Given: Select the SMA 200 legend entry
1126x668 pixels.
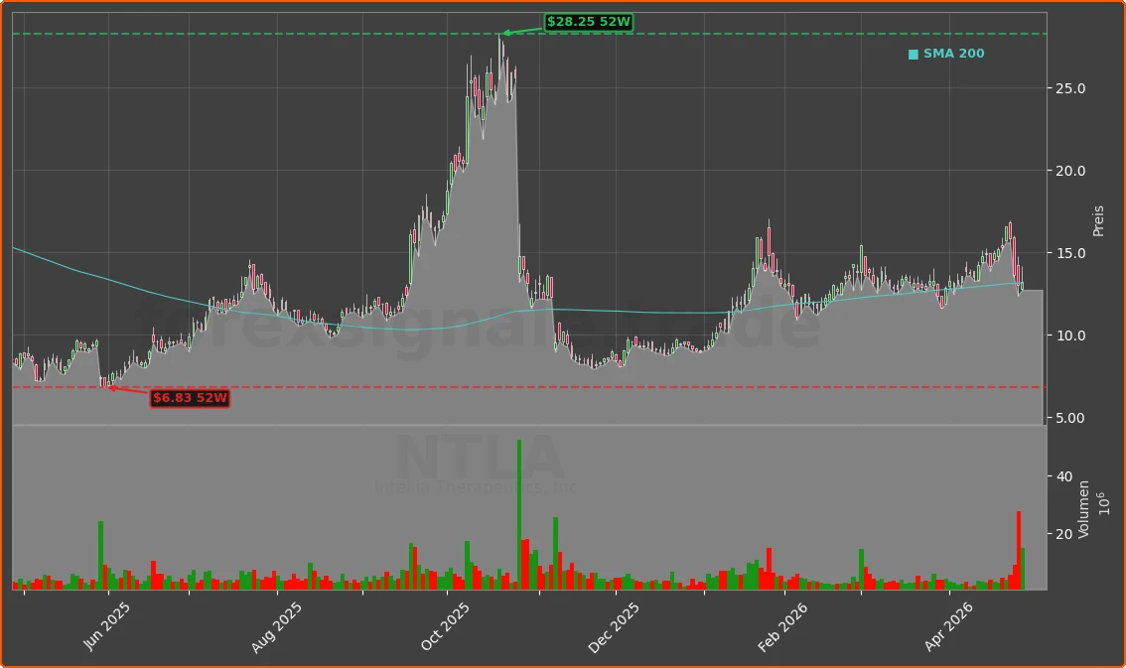Looking at the screenshot, I should (x=945, y=54).
